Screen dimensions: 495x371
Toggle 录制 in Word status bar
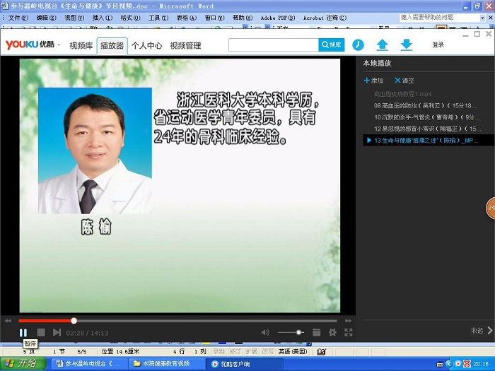coord(219,351)
